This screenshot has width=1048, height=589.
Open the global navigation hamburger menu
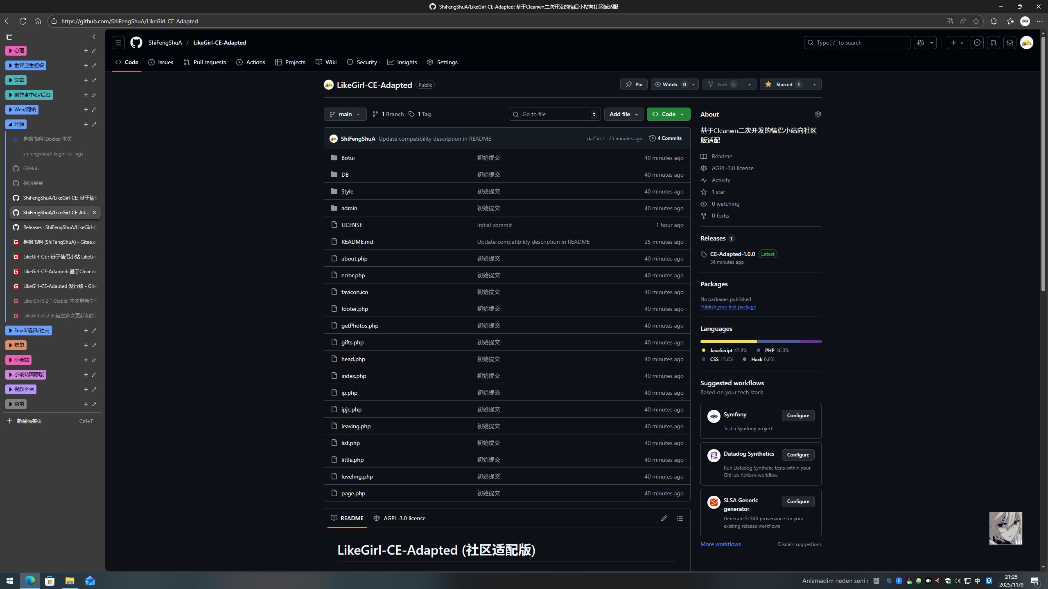(118, 43)
